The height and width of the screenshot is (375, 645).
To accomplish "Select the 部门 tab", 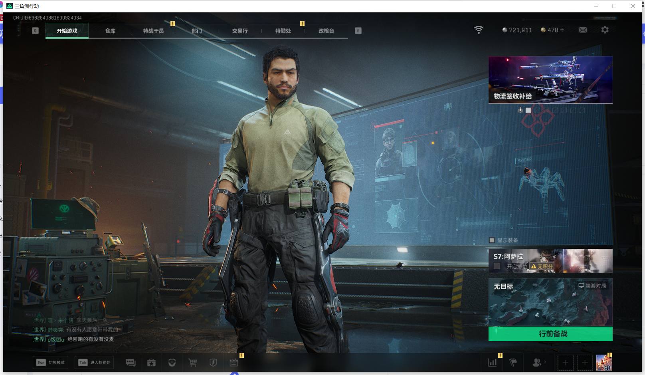I will coord(196,31).
